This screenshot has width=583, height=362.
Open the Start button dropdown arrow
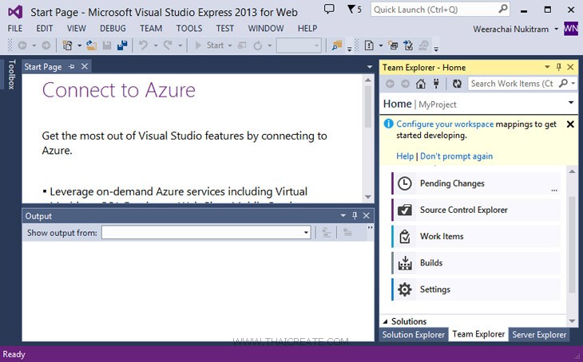click(x=230, y=45)
